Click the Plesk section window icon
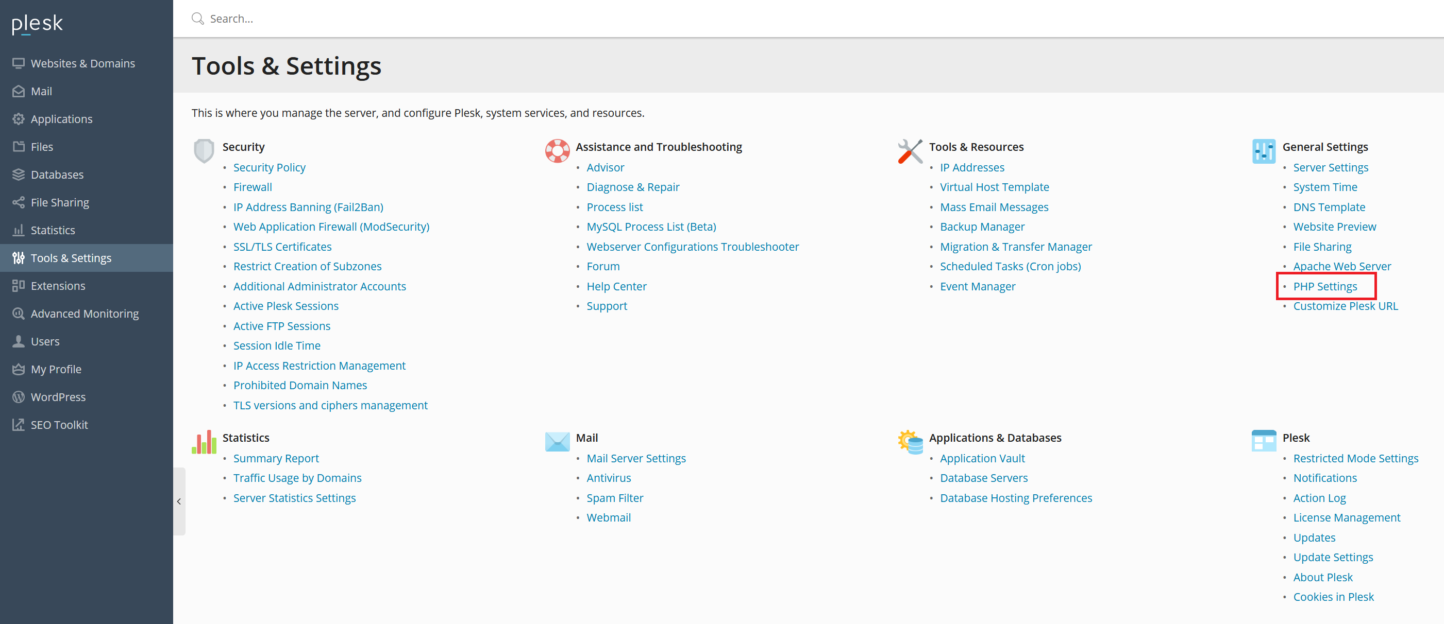The width and height of the screenshot is (1444, 624). coord(1264,441)
